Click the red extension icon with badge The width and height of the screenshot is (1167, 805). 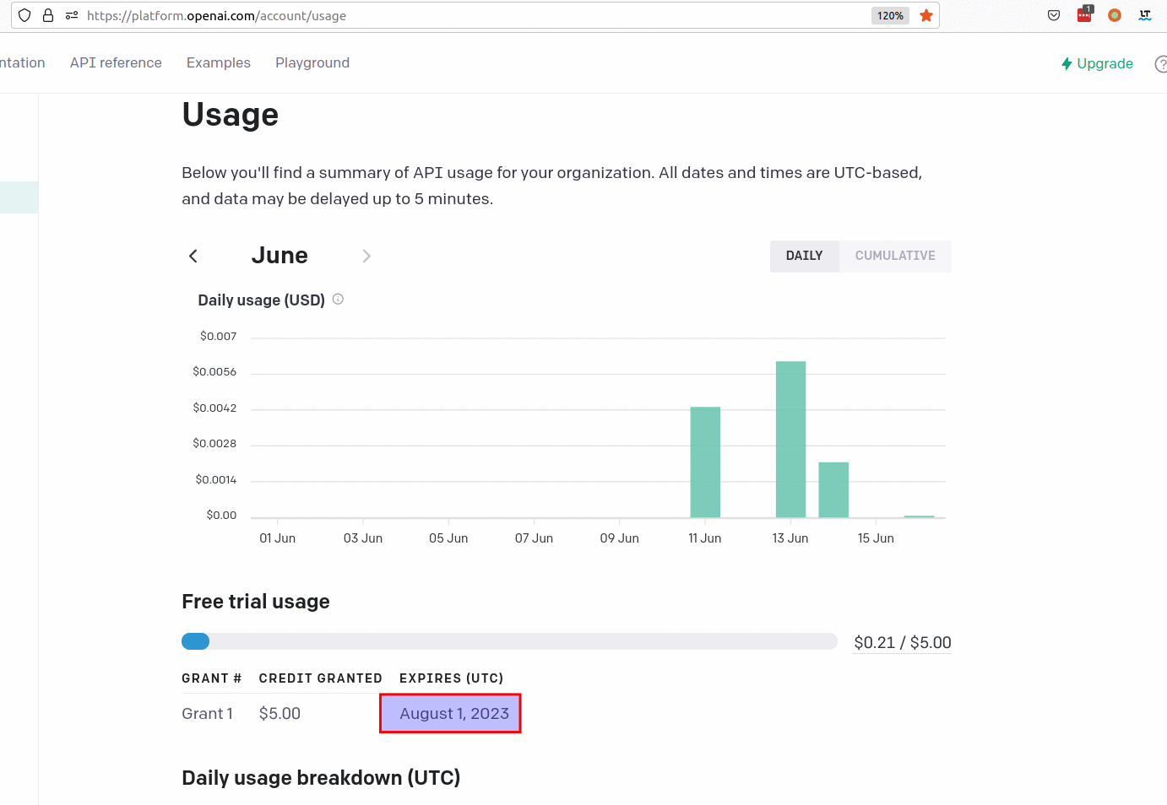coord(1084,14)
